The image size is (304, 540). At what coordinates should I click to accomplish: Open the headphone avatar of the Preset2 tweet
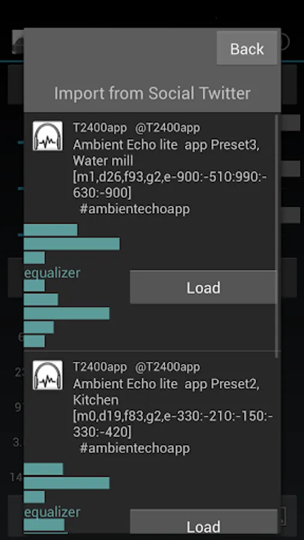click(x=47, y=375)
